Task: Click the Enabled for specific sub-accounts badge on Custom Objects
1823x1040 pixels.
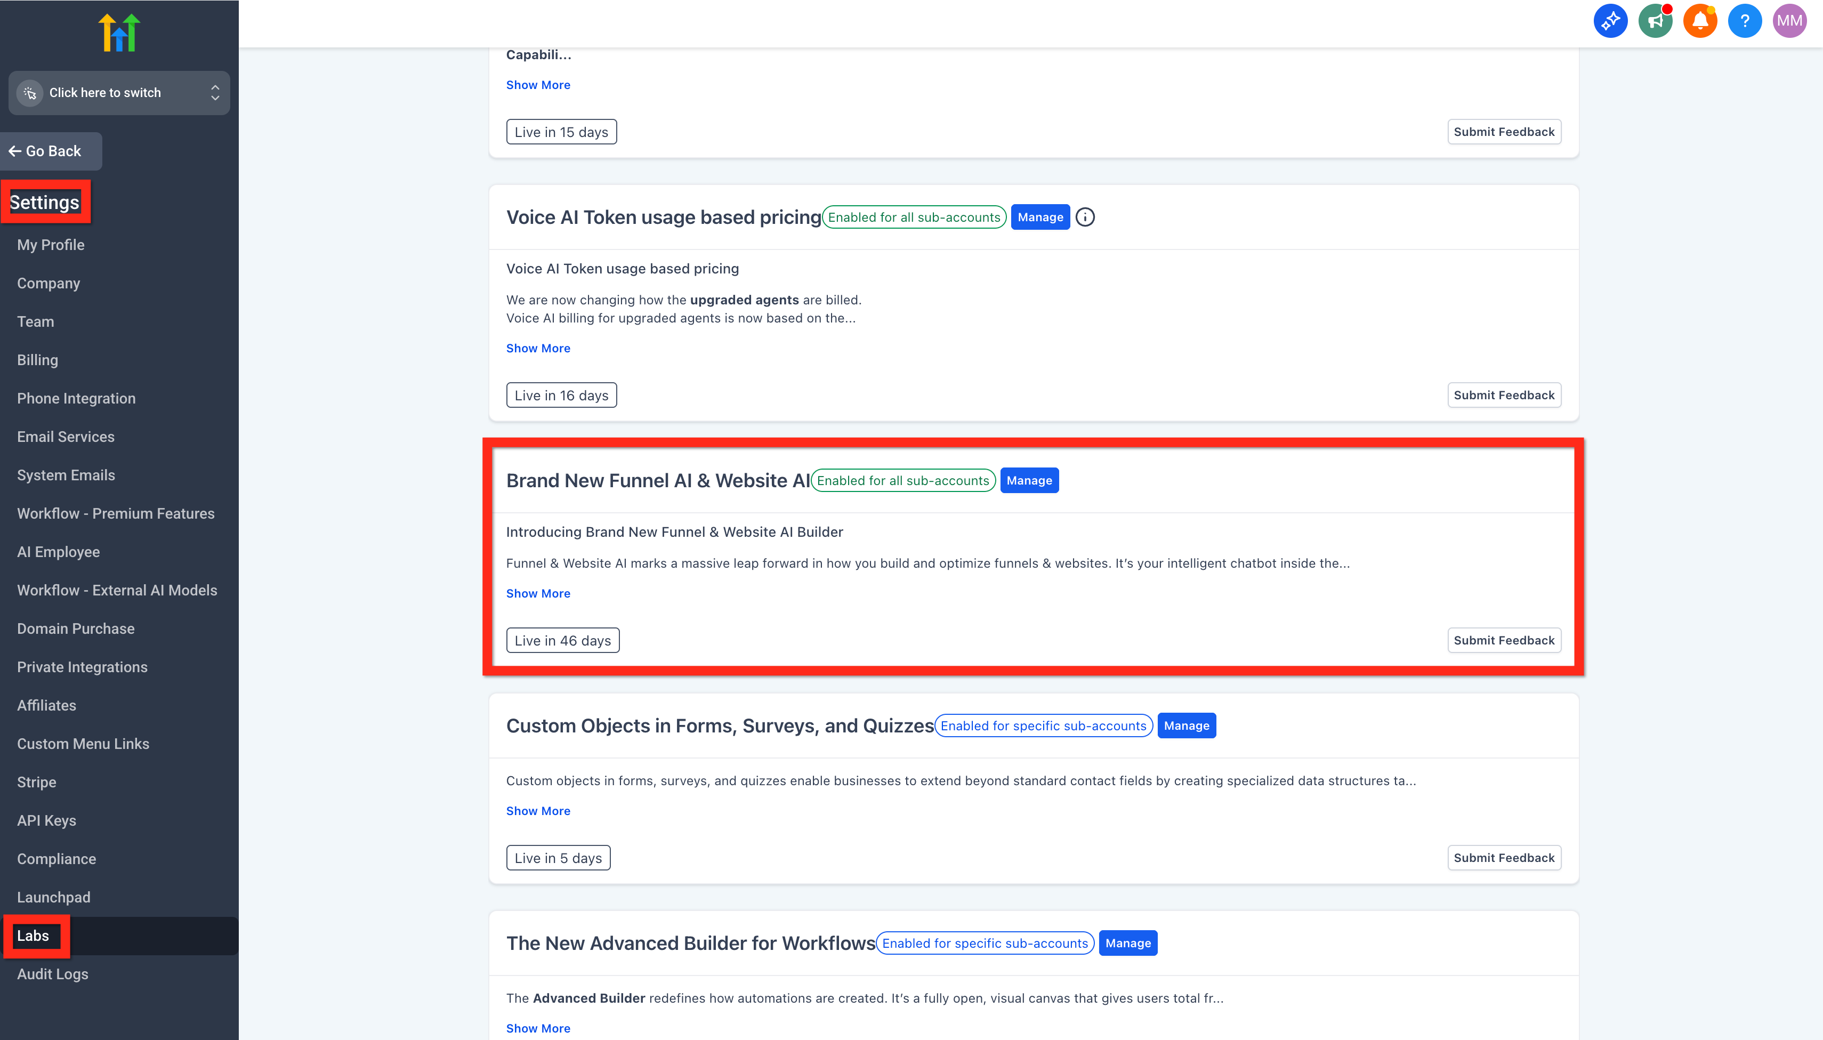Action: [x=1043, y=725]
